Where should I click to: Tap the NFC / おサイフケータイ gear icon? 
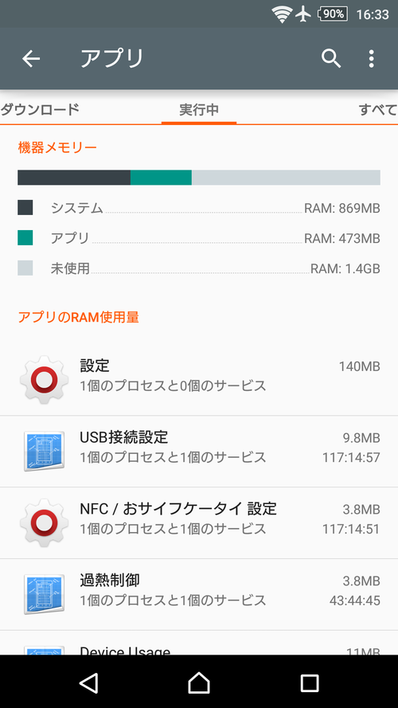(44, 523)
